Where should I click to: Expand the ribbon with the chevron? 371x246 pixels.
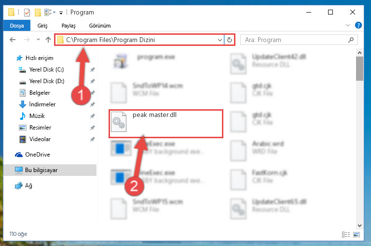(347, 25)
